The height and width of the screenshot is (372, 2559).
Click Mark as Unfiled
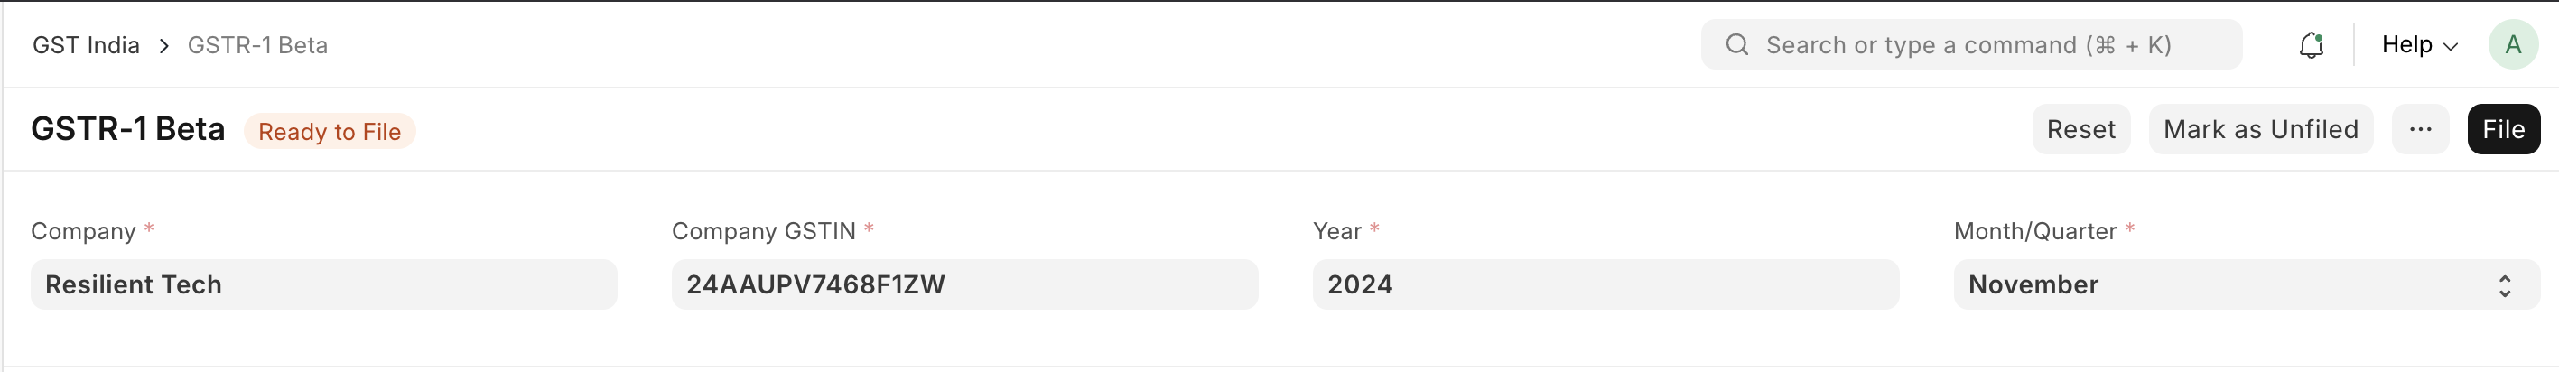(x=2260, y=129)
